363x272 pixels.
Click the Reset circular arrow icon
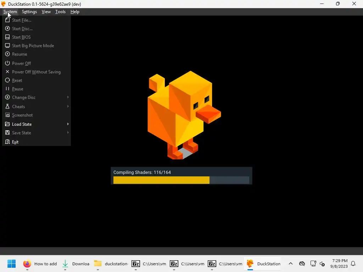tap(7, 80)
